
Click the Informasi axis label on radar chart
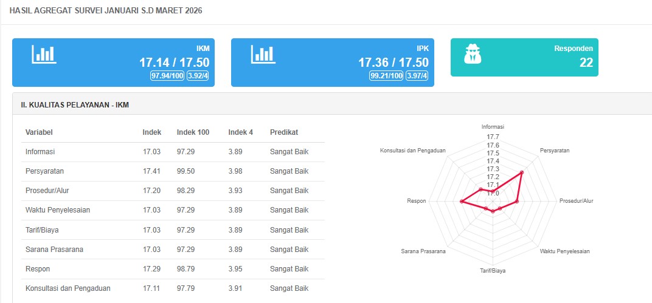(x=493, y=127)
